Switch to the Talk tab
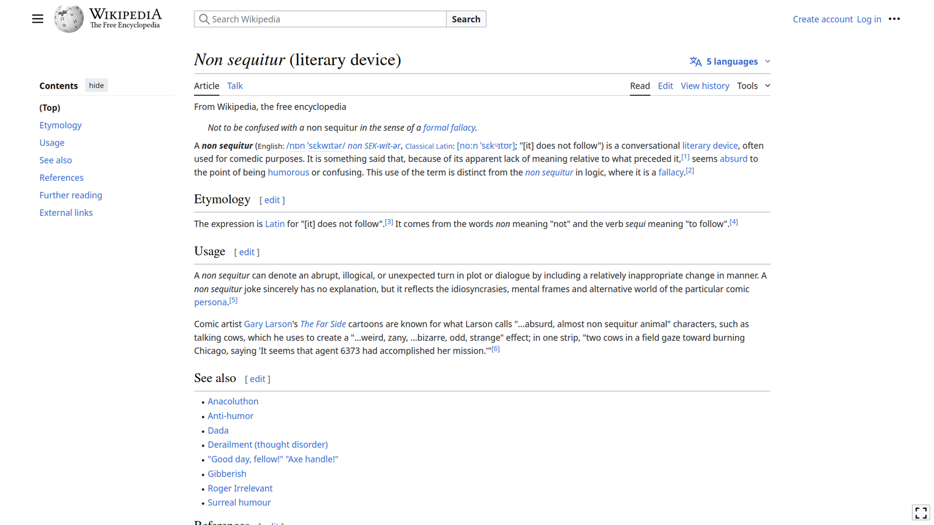The height and width of the screenshot is (525, 934). point(235,86)
